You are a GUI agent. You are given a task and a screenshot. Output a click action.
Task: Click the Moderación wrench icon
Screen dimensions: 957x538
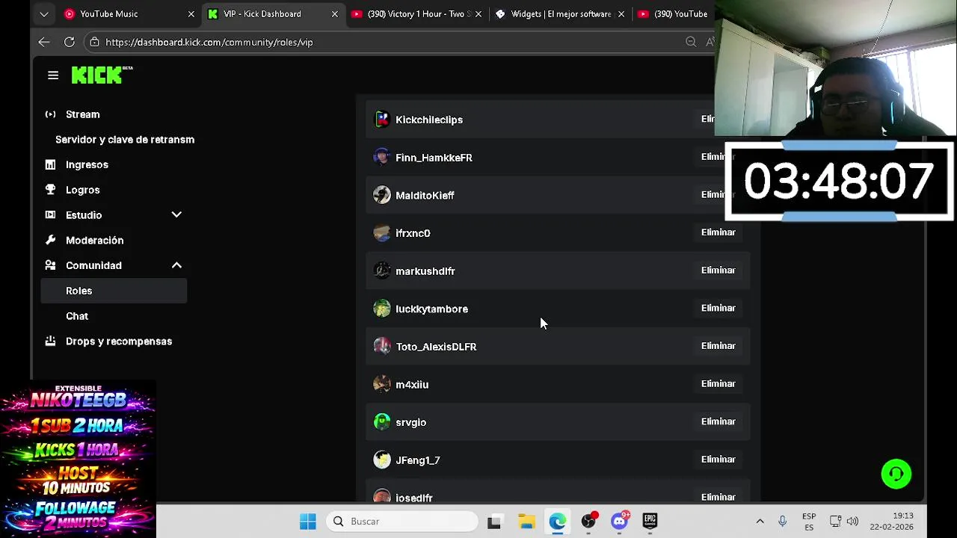coord(50,240)
